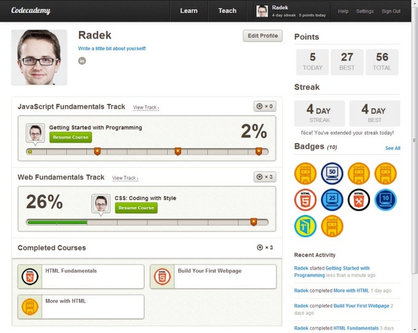418x333 pixels.
Task: Open 'Build Your First Webpage' in Recent Activity
Action: tap(361, 306)
